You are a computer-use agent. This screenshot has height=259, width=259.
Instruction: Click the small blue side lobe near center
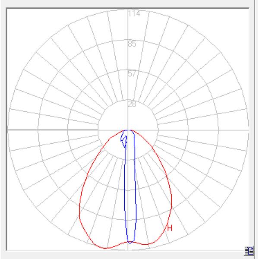pyautogui.click(x=124, y=141)
